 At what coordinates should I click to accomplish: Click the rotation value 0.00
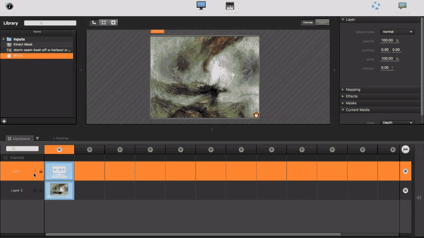pos(385,68)
